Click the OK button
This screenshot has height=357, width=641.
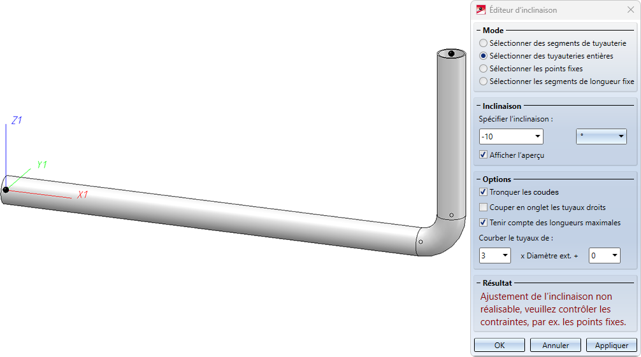(500, 345)
